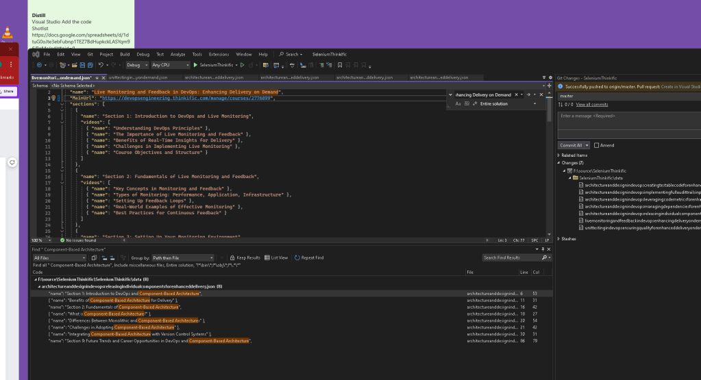Clear the find box search text

point(517,94)
